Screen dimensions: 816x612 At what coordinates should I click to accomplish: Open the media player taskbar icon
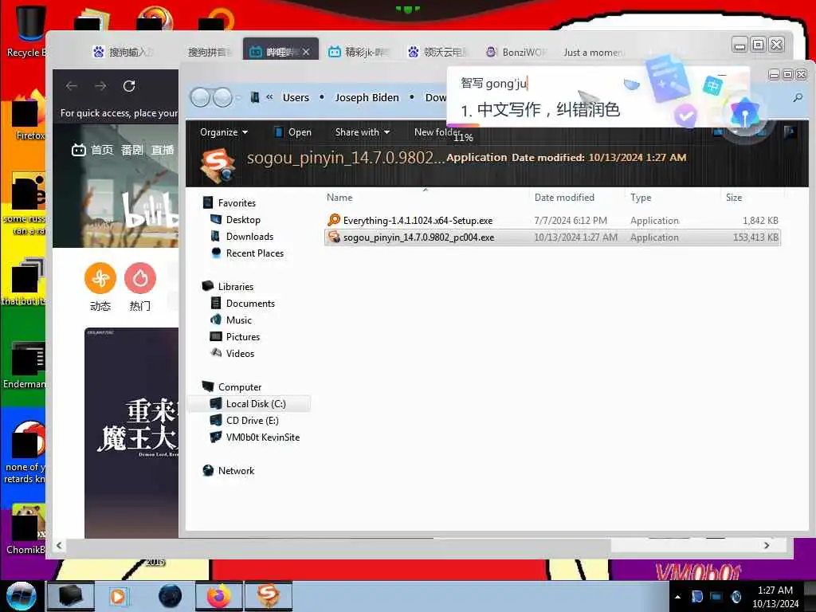118,596
